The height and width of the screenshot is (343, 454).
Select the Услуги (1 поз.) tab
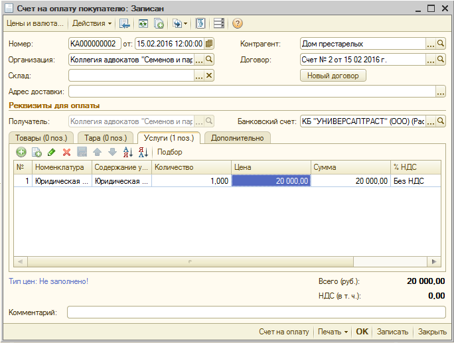[169, 138]
